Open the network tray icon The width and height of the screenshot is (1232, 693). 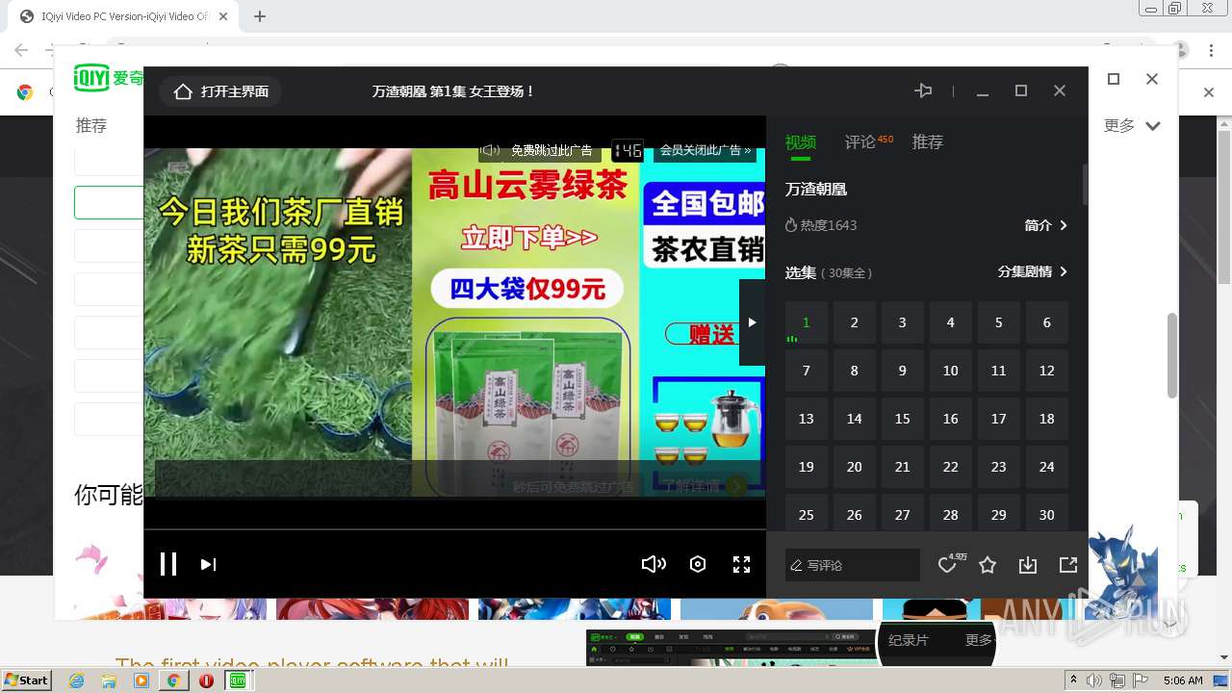(1116, 680)
